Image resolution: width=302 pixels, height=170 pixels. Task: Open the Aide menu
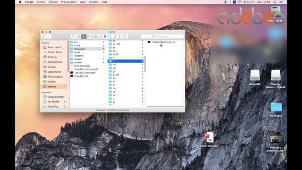tap(105, 2)
